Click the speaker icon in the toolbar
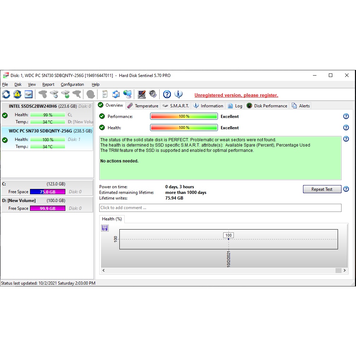Screen dimensions: 356x356 (153, 94)
